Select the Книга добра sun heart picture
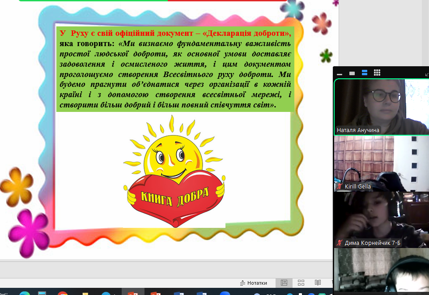Viewport: 429px width, 295px height. click(x=174, y=171)
